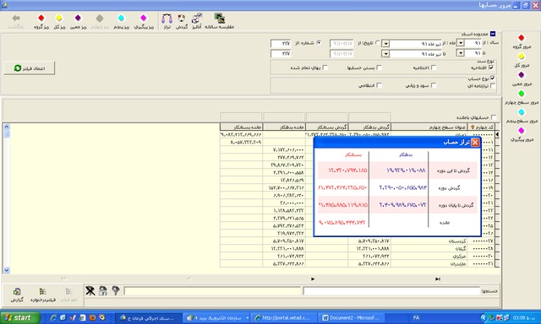Screen dimensions: 541x324
Task: Collapse the 'محدوده اسناد' panel blue icon
Action: [493, 34]
